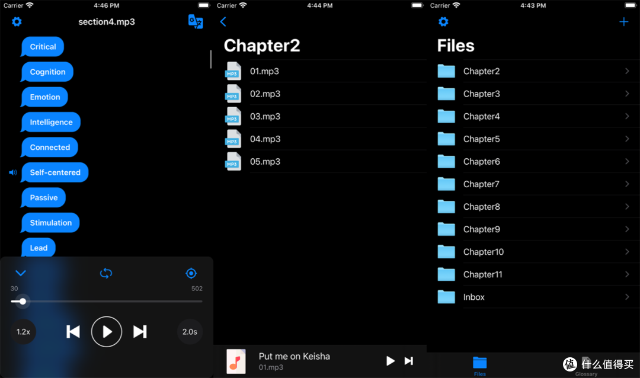
Task: Expand Chapter7 row chevron
Action: pos(627,184)
